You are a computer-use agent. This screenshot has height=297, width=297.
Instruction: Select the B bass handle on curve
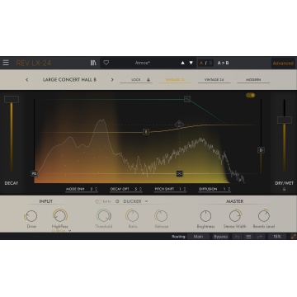pyautogui.click(x=146, y=132)
